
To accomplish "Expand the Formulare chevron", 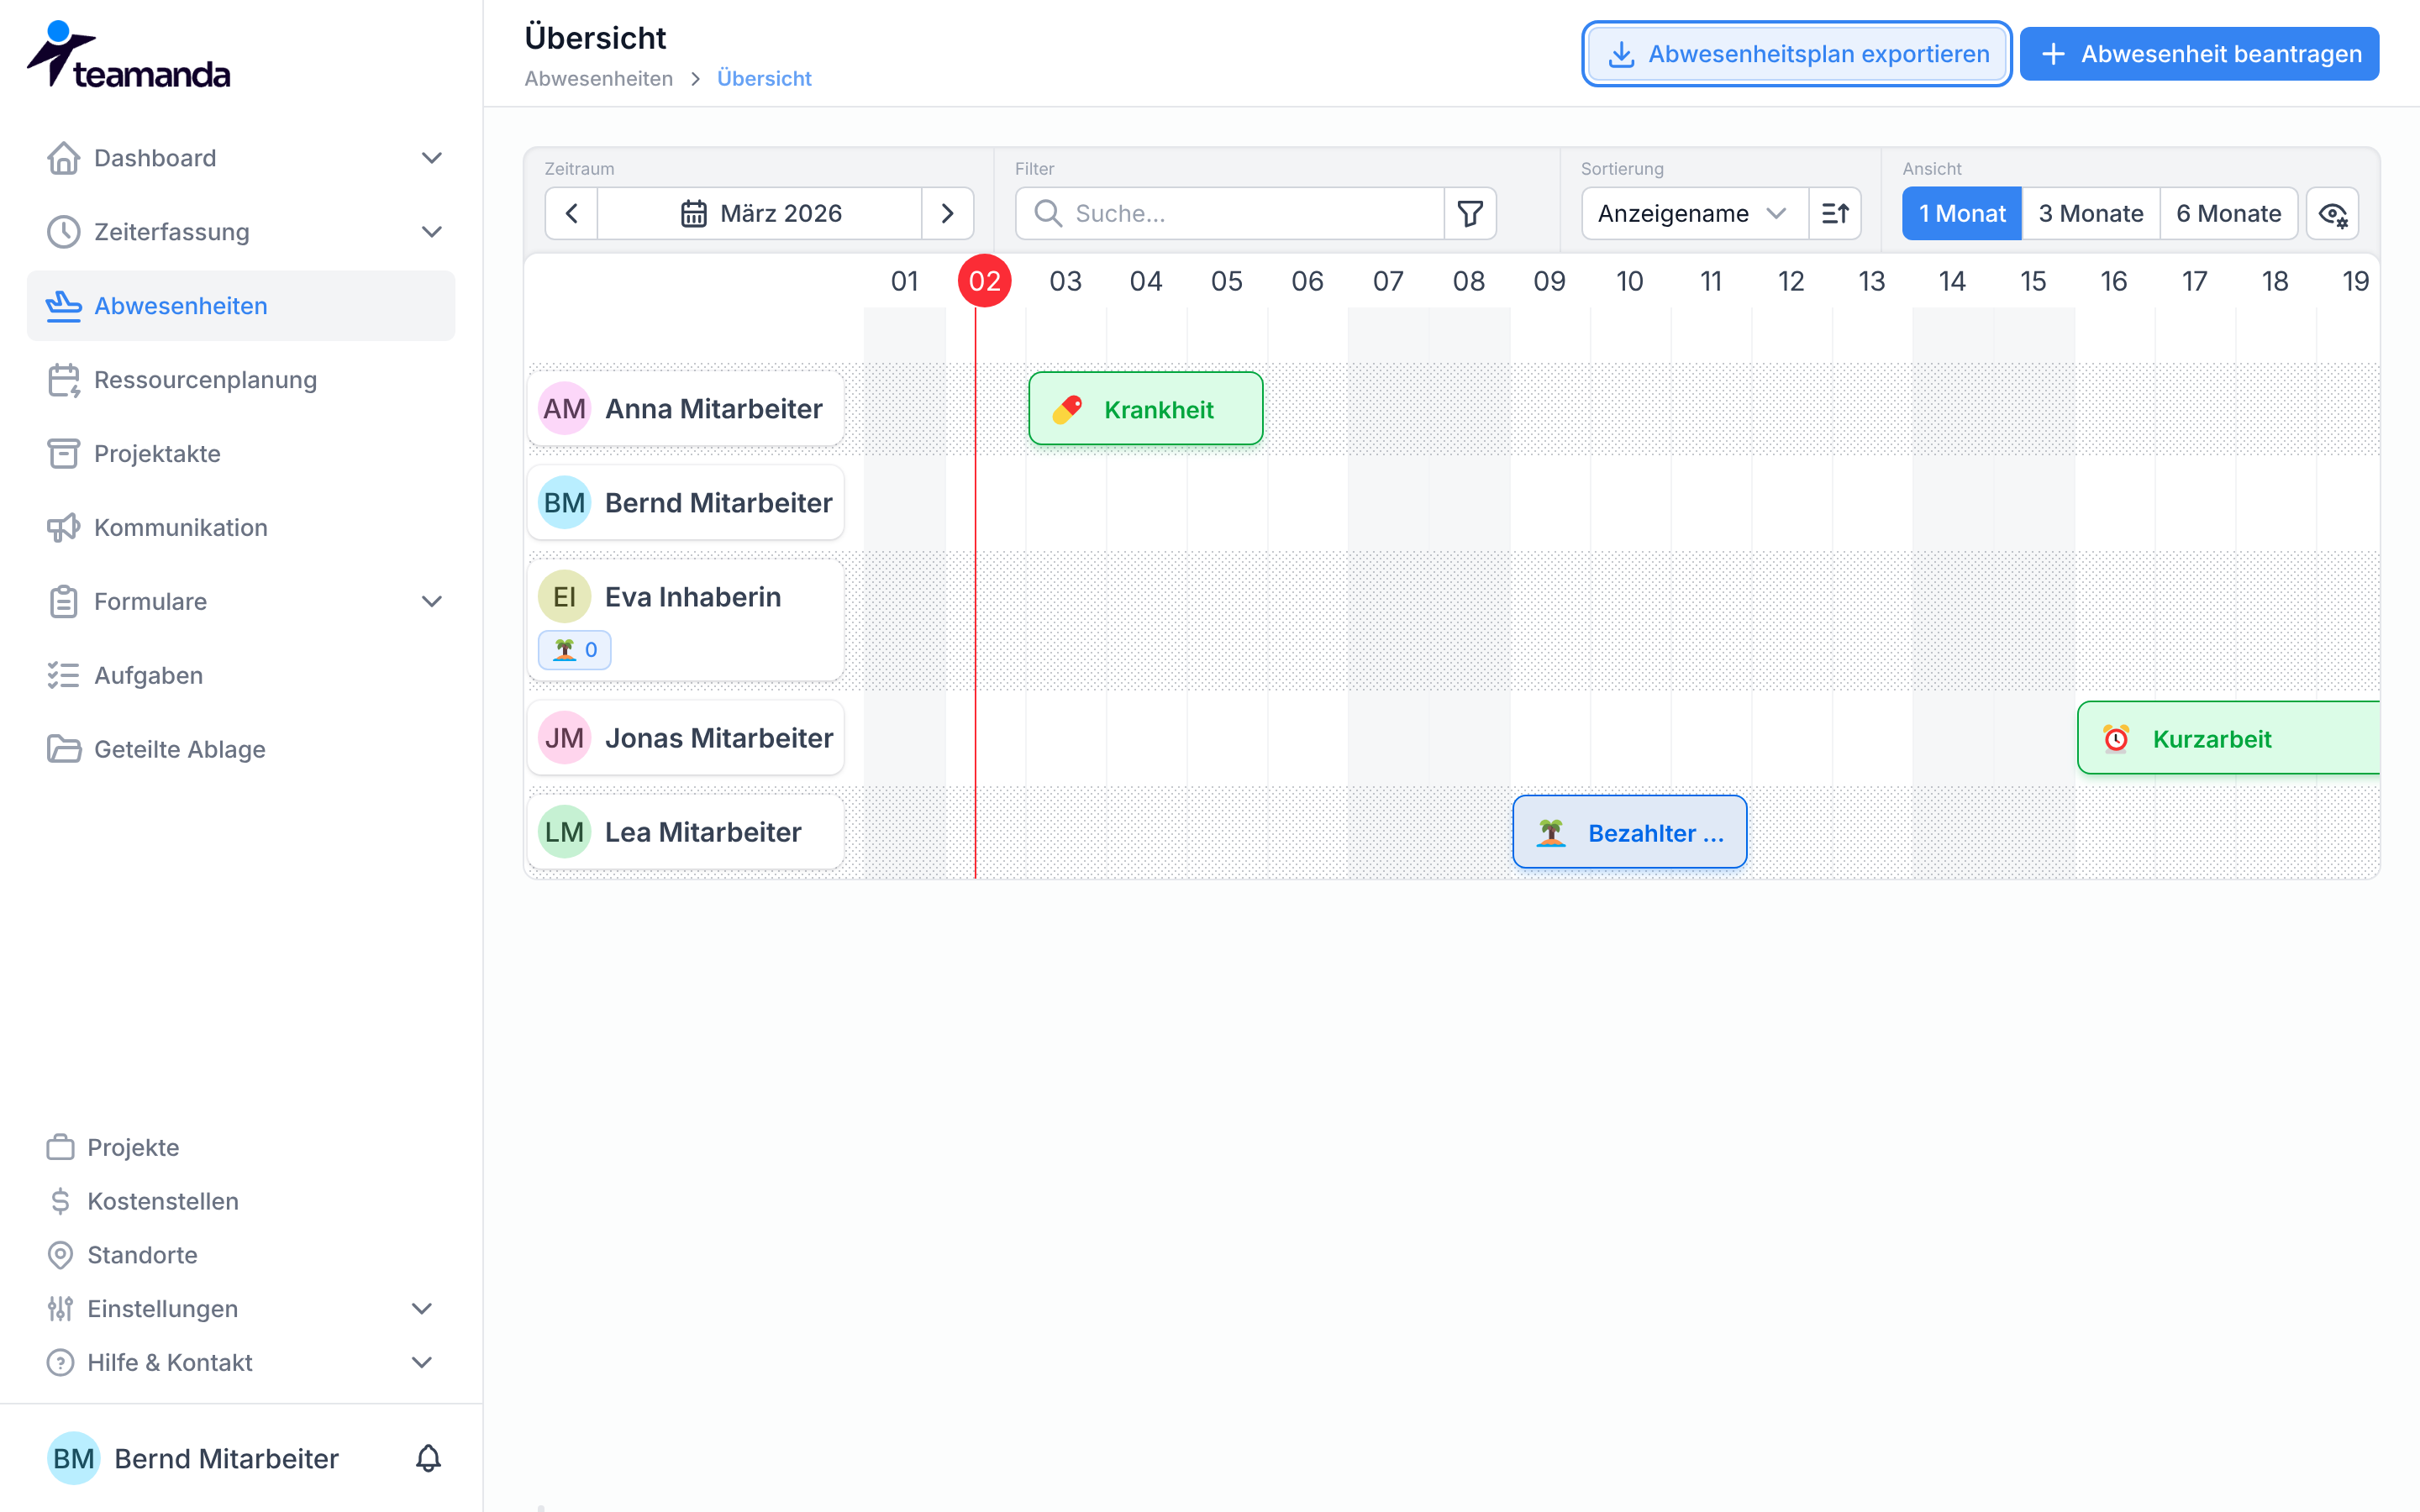I will [x=431, y=602].
